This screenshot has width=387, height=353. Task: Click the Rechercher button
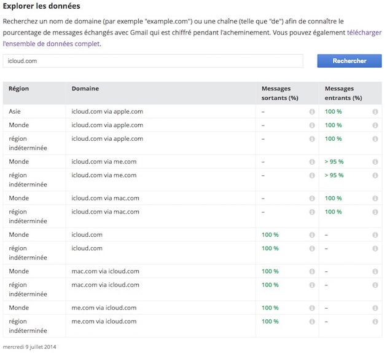coord(350,61)
